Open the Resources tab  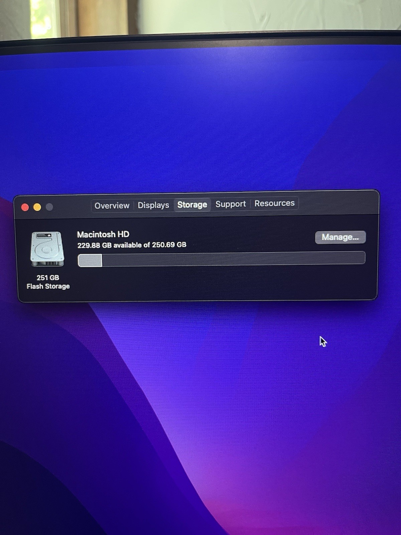[x=274, y=203]
